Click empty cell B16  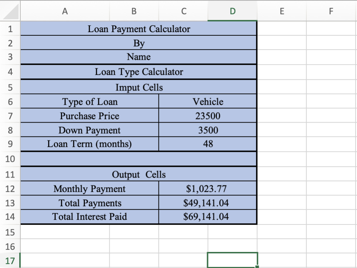click(134, 246)
